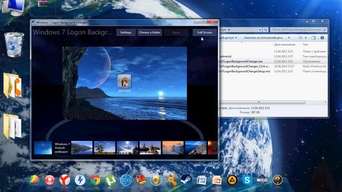This screenshot has height=192, width=342.
Task: Open the Word document dock icon
Action: pyautogui.click(x=201, y=180)
